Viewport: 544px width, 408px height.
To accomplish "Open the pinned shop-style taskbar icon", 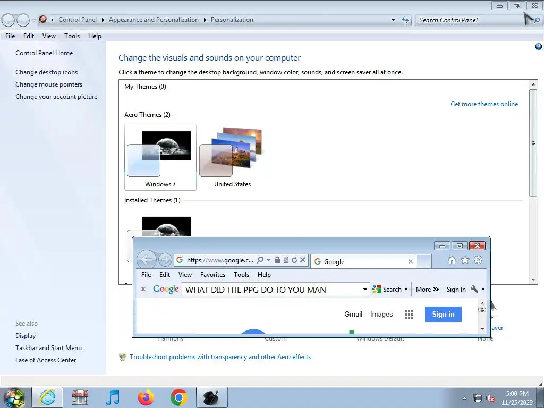I will pyautogui.click(x=80, y=397).
